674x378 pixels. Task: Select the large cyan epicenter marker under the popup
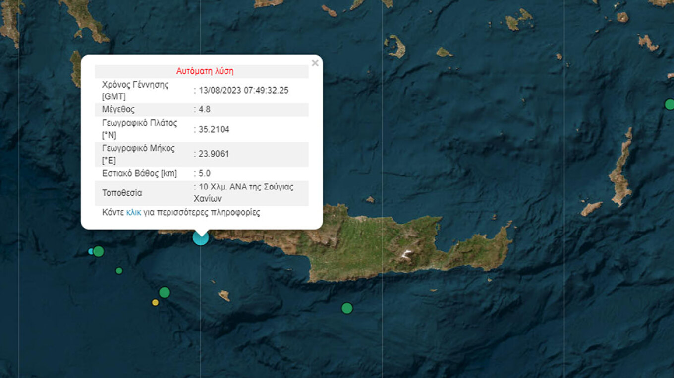tap(200, 237)
